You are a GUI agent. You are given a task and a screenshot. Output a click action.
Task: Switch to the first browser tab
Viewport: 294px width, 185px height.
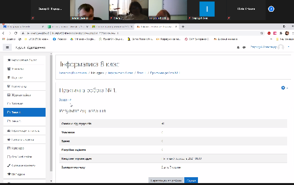(x=24, y=27)
